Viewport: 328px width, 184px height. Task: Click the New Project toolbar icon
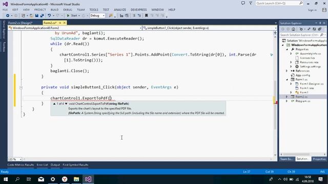(23, 16)
